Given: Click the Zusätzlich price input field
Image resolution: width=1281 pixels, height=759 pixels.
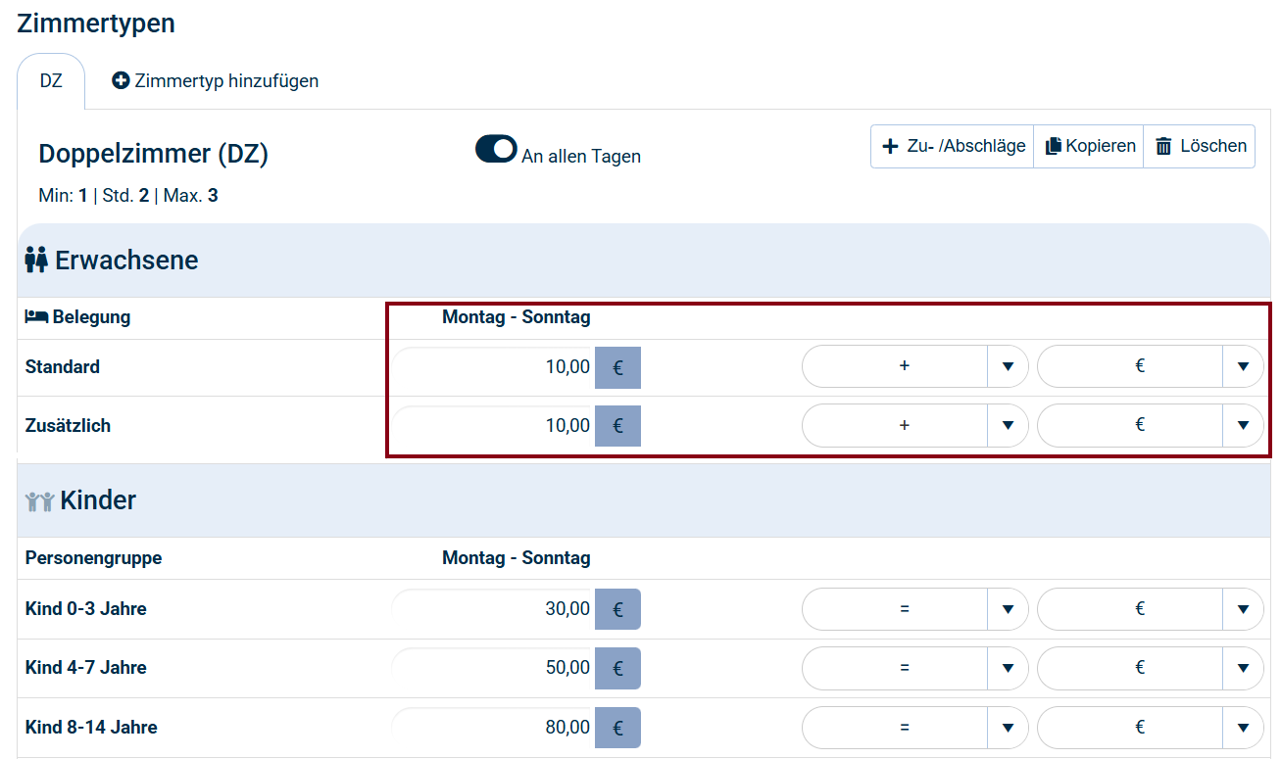Looking at the screenshot, I should tap(495, 426).
